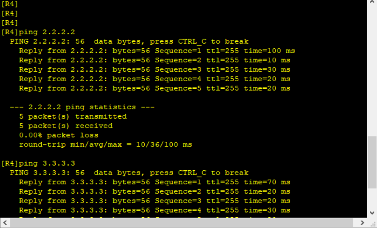Screen dimensions: 377x228
Task: Click the "PING 3.3.3.3: 56 data bytes" line
Action: click(129, 173)
